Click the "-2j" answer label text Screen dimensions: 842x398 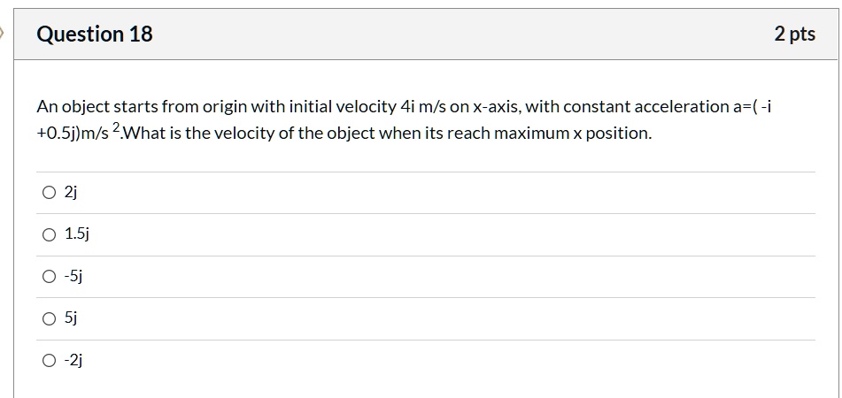[x=73, y=360]
